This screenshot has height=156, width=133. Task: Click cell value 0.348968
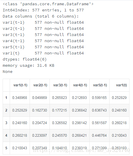click(x=20, y=98)
